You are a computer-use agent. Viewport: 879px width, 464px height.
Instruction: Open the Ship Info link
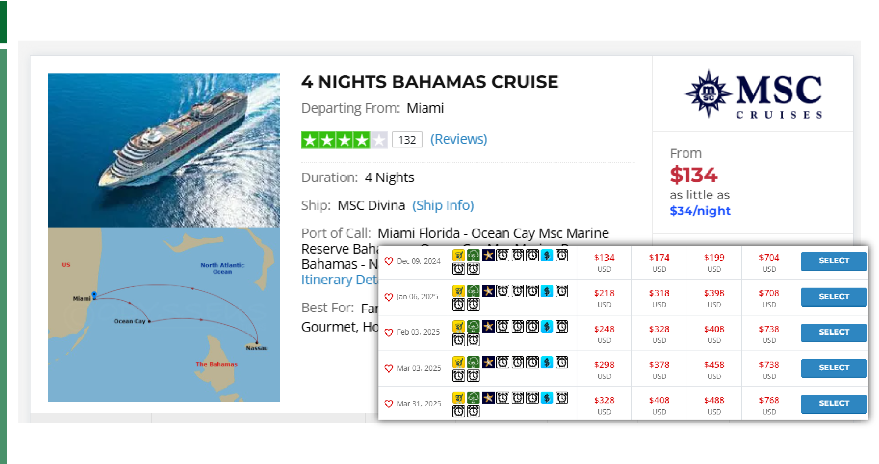[x=443, y=205]
